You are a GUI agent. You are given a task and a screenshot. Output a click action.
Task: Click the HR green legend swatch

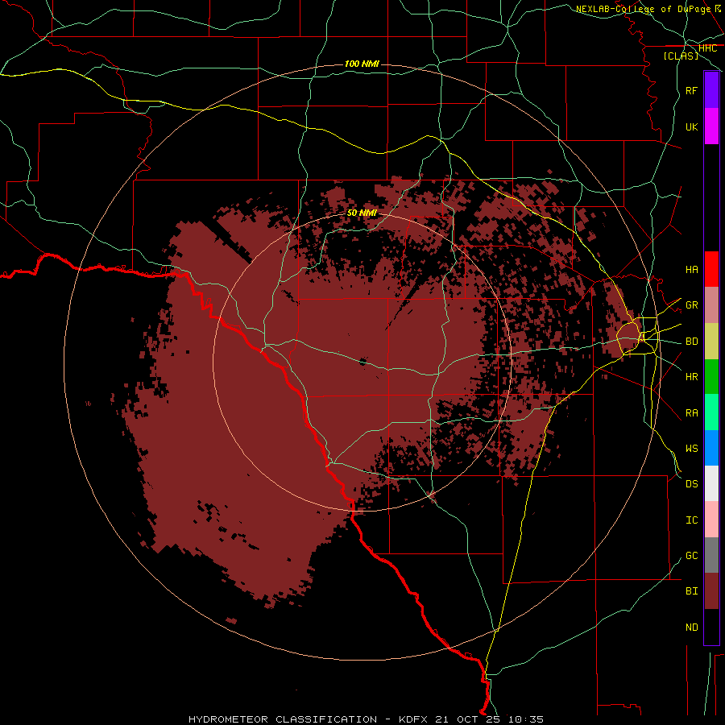pyautogui.click(x=711, y=377)
